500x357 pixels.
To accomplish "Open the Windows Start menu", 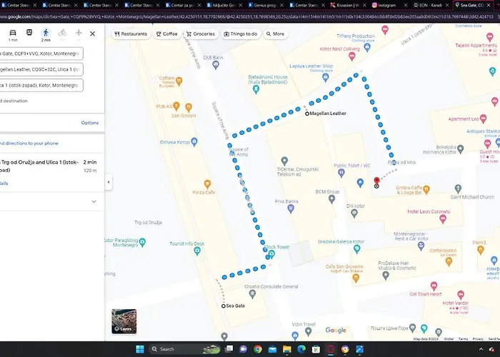I will tap(140, 349).
